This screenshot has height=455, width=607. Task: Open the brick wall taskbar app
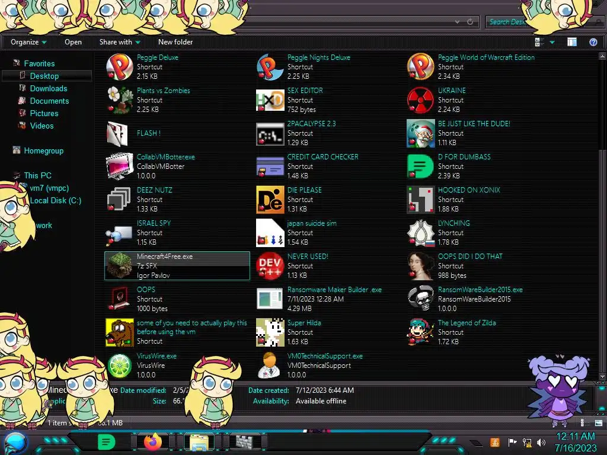pyautogui.click(x=245, y=442)
